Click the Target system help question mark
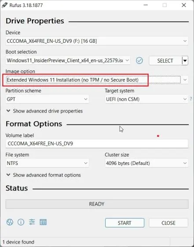This screenshot has height=247, width=194. coord(191,99)
